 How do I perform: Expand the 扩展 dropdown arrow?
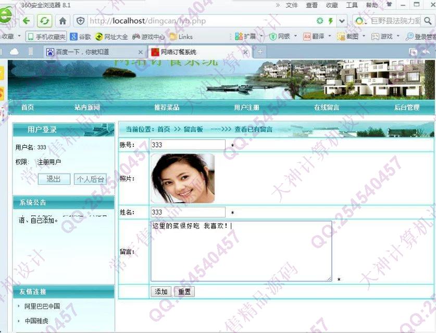coord(261,36)
